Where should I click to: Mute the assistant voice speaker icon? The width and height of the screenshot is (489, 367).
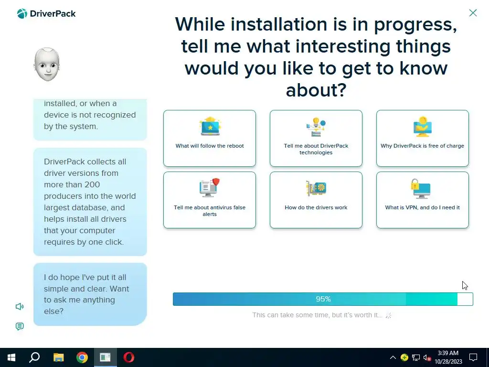pyautogui.click(x=20, y=306)
